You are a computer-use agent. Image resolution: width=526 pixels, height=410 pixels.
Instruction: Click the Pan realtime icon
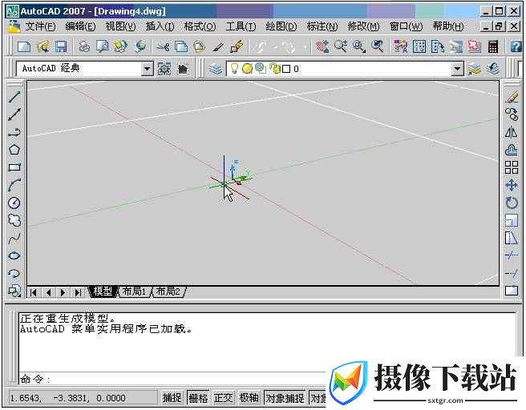[x=322, y=46]
